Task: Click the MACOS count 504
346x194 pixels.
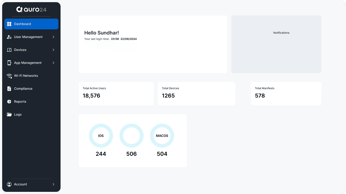Action: 162,154
